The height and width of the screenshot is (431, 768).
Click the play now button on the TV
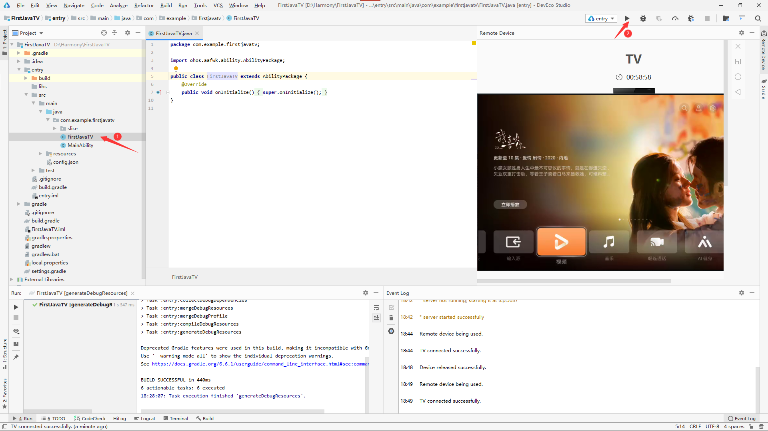click(x=510, y=205)
